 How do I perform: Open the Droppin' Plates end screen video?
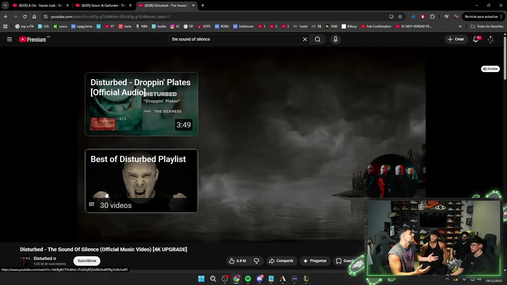(x=141, y=104)
